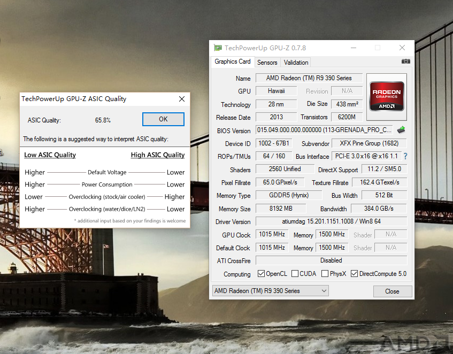
Task: Click the Bandwidth value 384.0 GB/s
Action: [379, 208]
